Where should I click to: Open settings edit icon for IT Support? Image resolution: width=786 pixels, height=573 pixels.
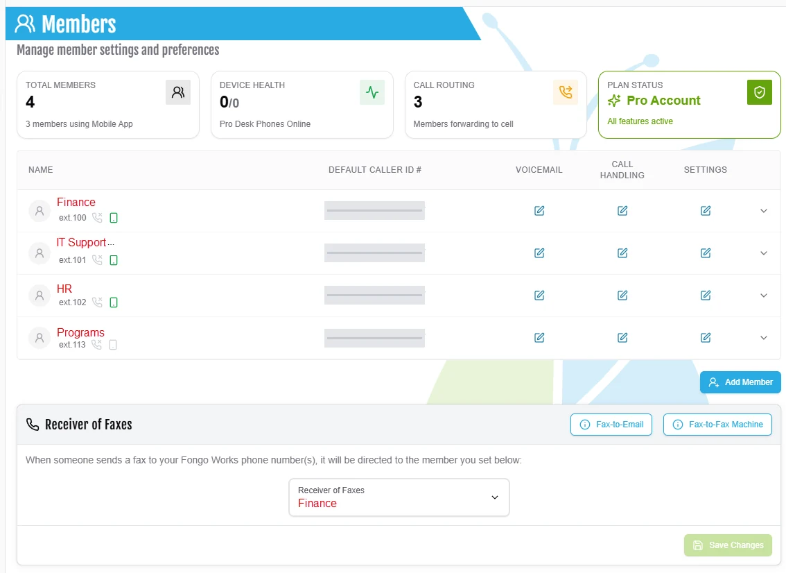click(706, 253)
